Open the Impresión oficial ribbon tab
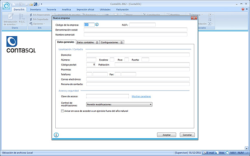This screenshot has height=156, width=250. [x=85, y=10]
